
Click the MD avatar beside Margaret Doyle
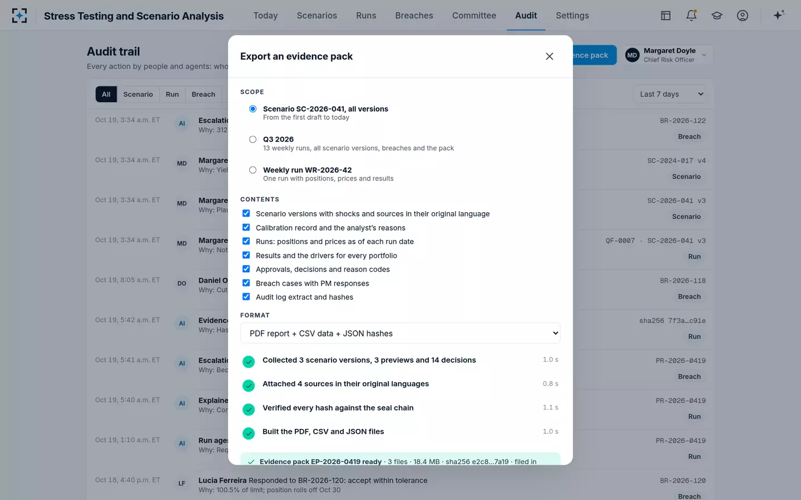click(632, 55)
